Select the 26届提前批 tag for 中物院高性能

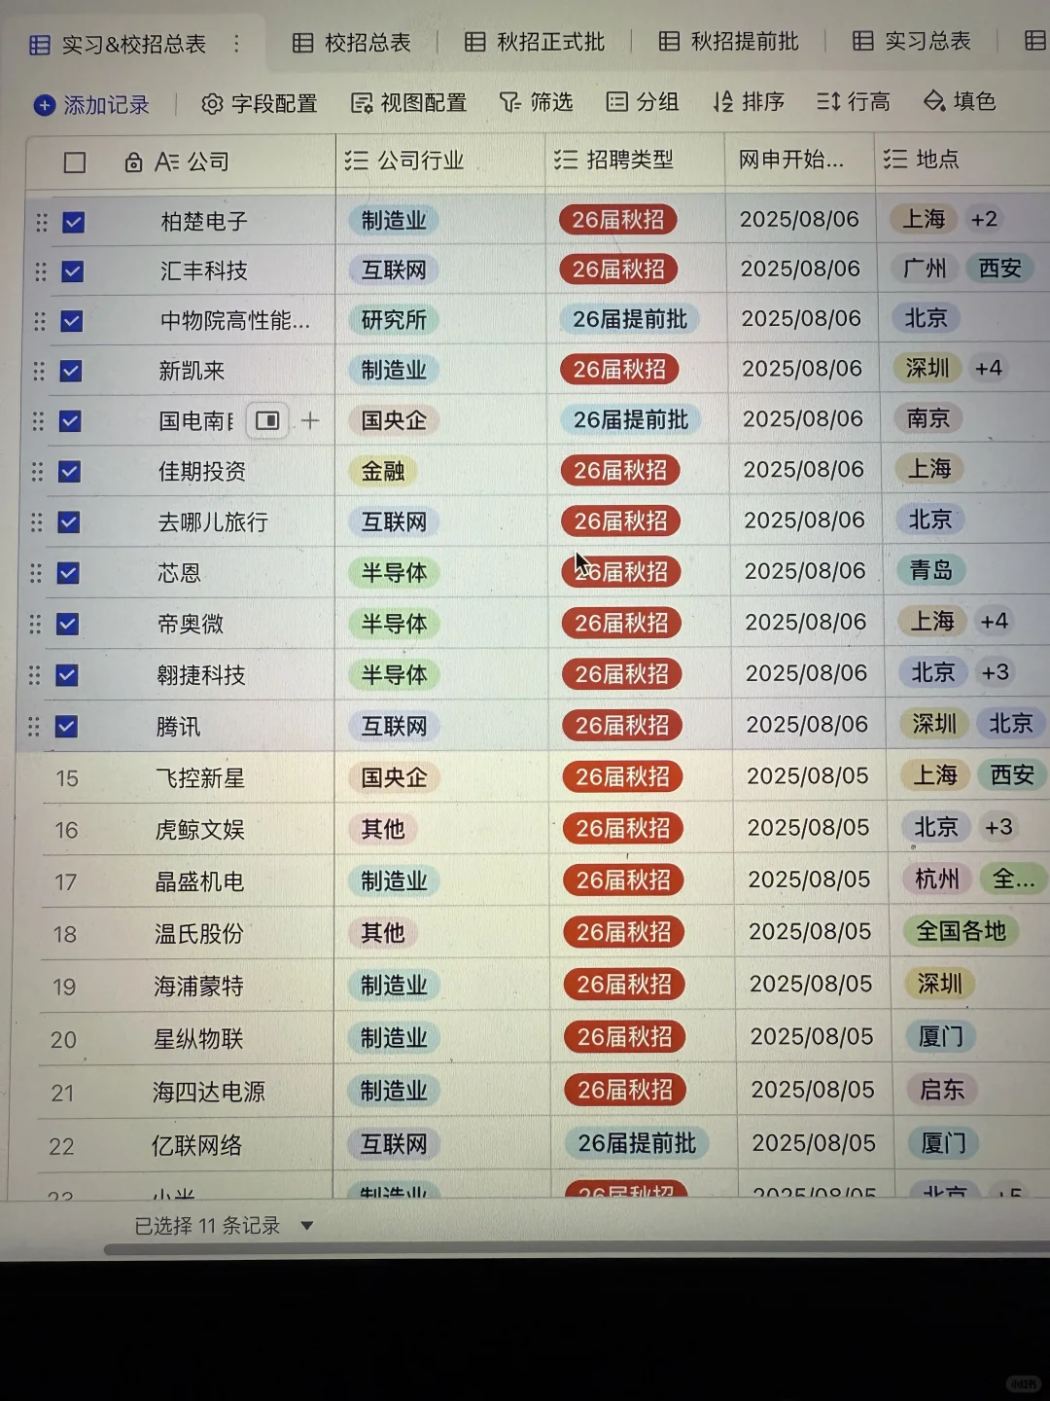point(630,319)
